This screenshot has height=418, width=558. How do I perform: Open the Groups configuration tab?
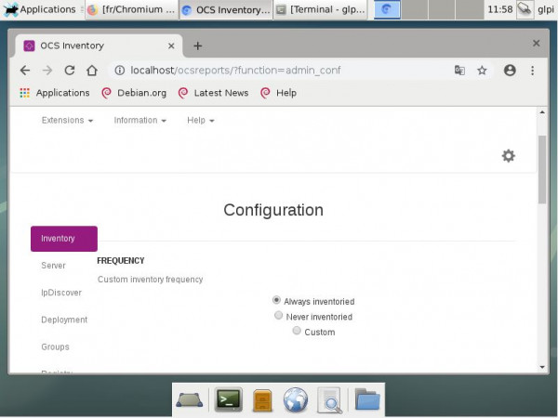pyautogui.click(x=55, y=346)
